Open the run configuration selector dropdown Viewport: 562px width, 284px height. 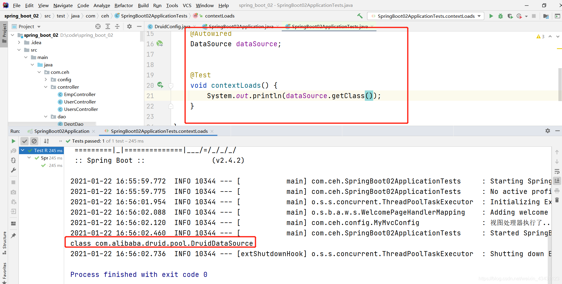[426, 16]
